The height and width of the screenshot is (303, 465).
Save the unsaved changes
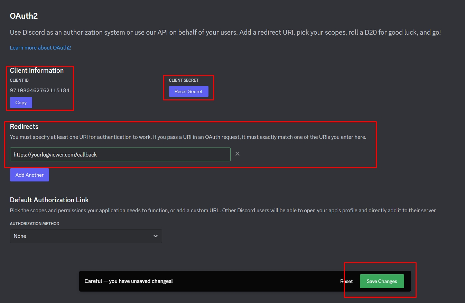[382, 281]
